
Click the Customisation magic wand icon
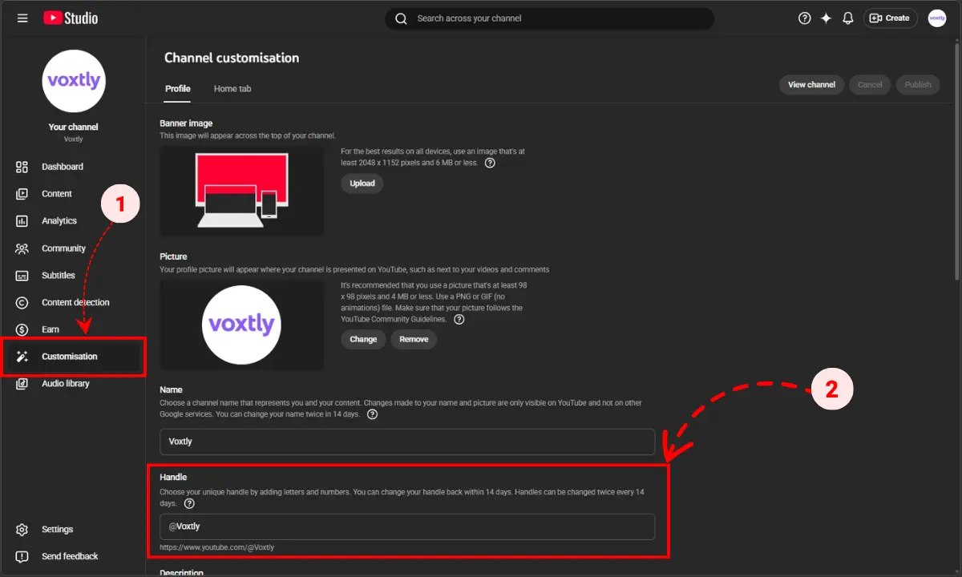(x=22, y=357)
